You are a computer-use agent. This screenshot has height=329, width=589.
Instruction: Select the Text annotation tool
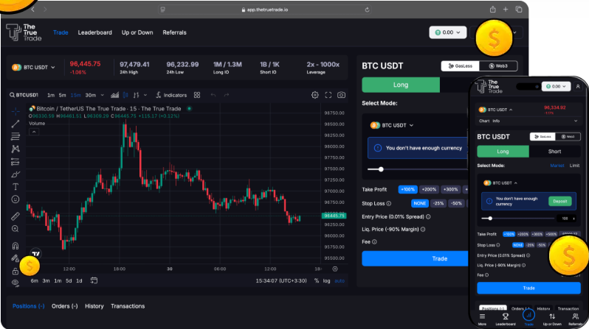click(x=15, y=187)
